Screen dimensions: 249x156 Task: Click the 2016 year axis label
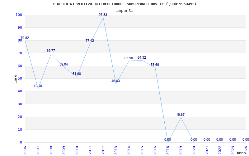[155, 150]
